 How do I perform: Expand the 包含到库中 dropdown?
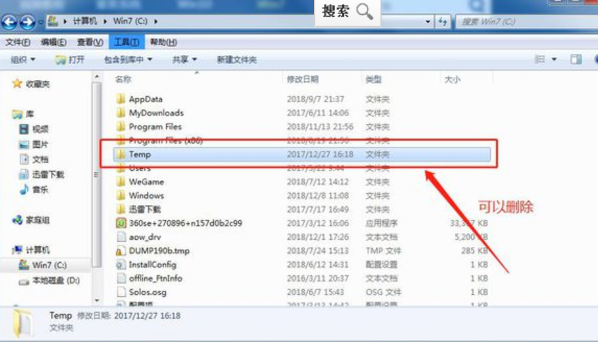(128, 59)
